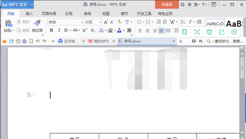Click the 未登录 login button
This screenshot has width=246, height=139.
pyautogui.click(x=167, y=4)
